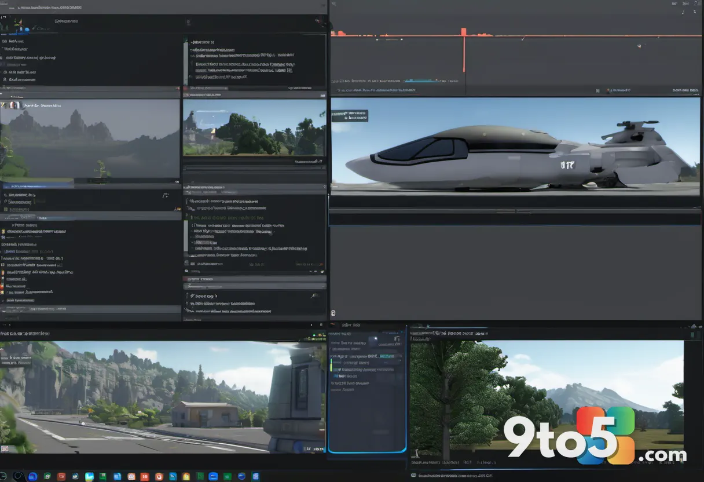The width and height of the screenshot is (704, 482).
Task: Click the blue document icon in the taskbar
Action: point(117,476)
